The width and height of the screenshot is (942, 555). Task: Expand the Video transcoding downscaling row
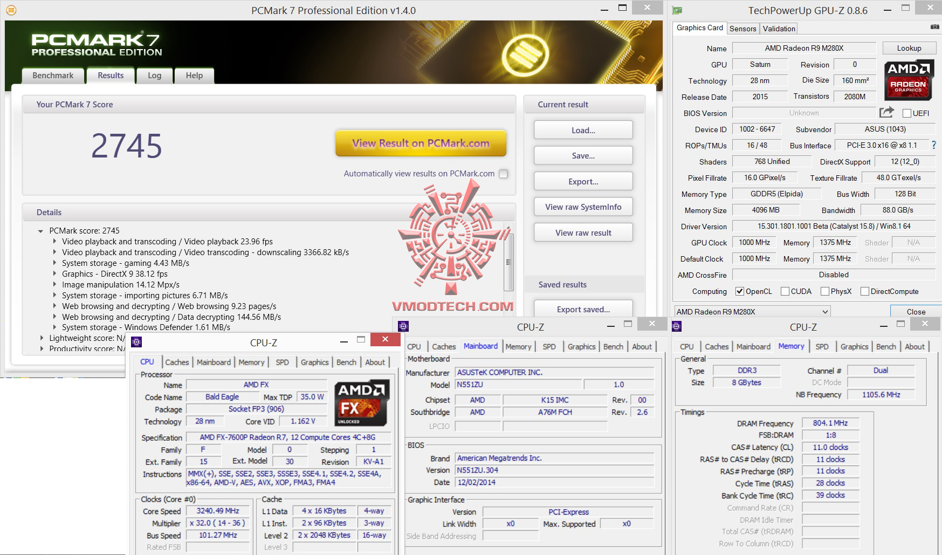point(54,252)
